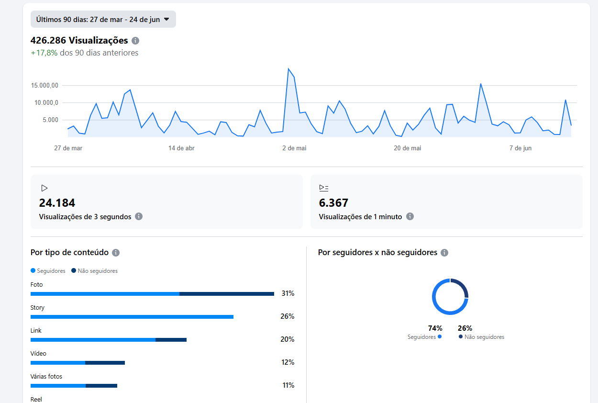This screenshot has height=403, width=598.
Task: Click the Não seguidores label under donut chart
Action: click(x=484, y=337)
